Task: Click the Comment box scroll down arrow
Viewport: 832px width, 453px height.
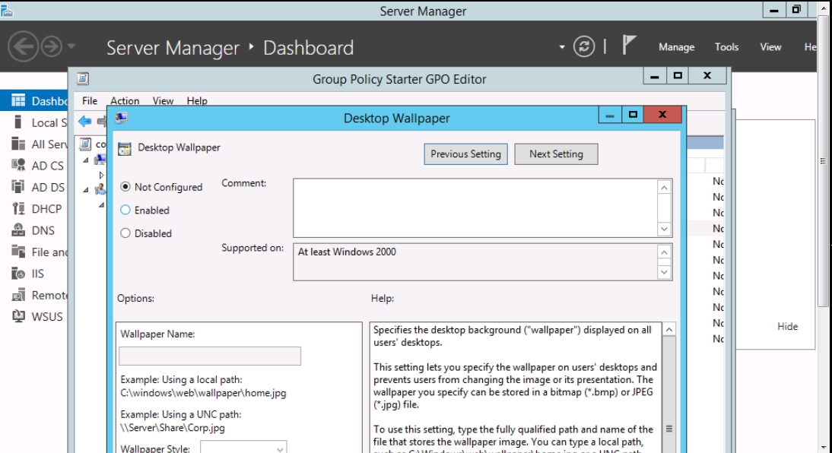Action: (x=665, y=229)
